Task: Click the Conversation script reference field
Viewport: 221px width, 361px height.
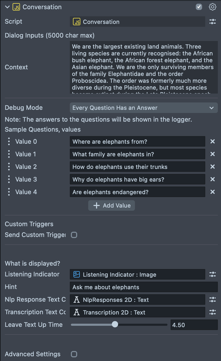Action: 137,22
